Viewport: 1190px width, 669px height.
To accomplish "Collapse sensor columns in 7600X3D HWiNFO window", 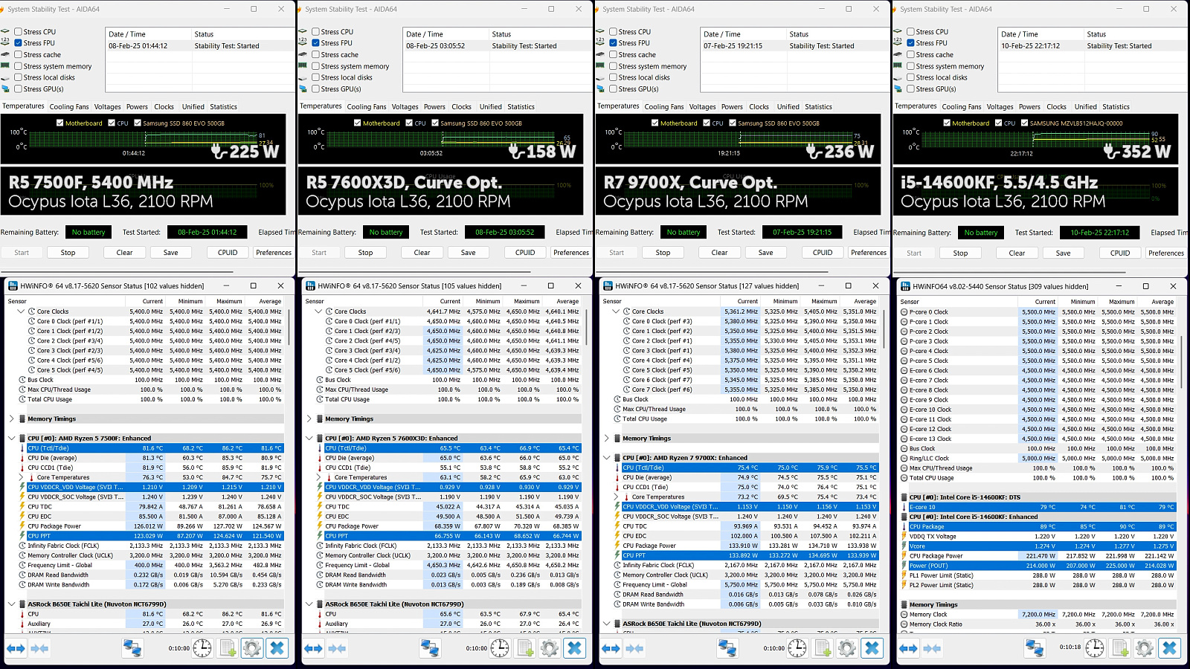I will [x=337, y=648].
